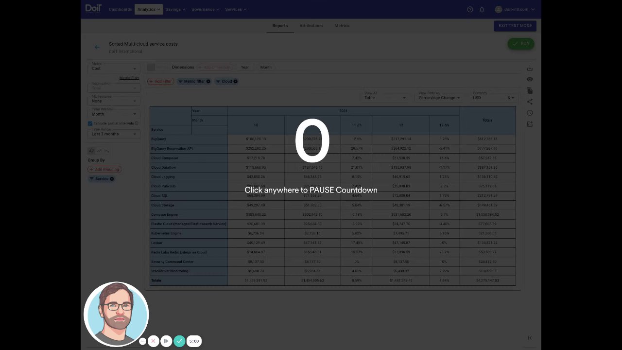The width and height of the screenshot is (622, 350).
Task: Click the schedule clock icon
Action: tap(530, 113)
